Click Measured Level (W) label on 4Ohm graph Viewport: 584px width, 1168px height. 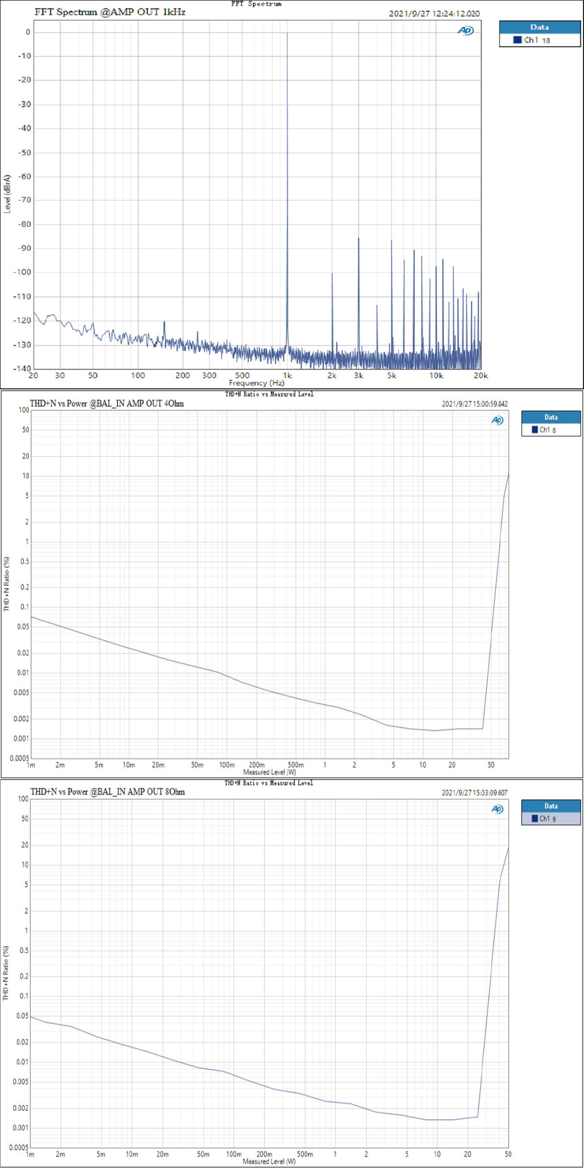pos(270,772)
